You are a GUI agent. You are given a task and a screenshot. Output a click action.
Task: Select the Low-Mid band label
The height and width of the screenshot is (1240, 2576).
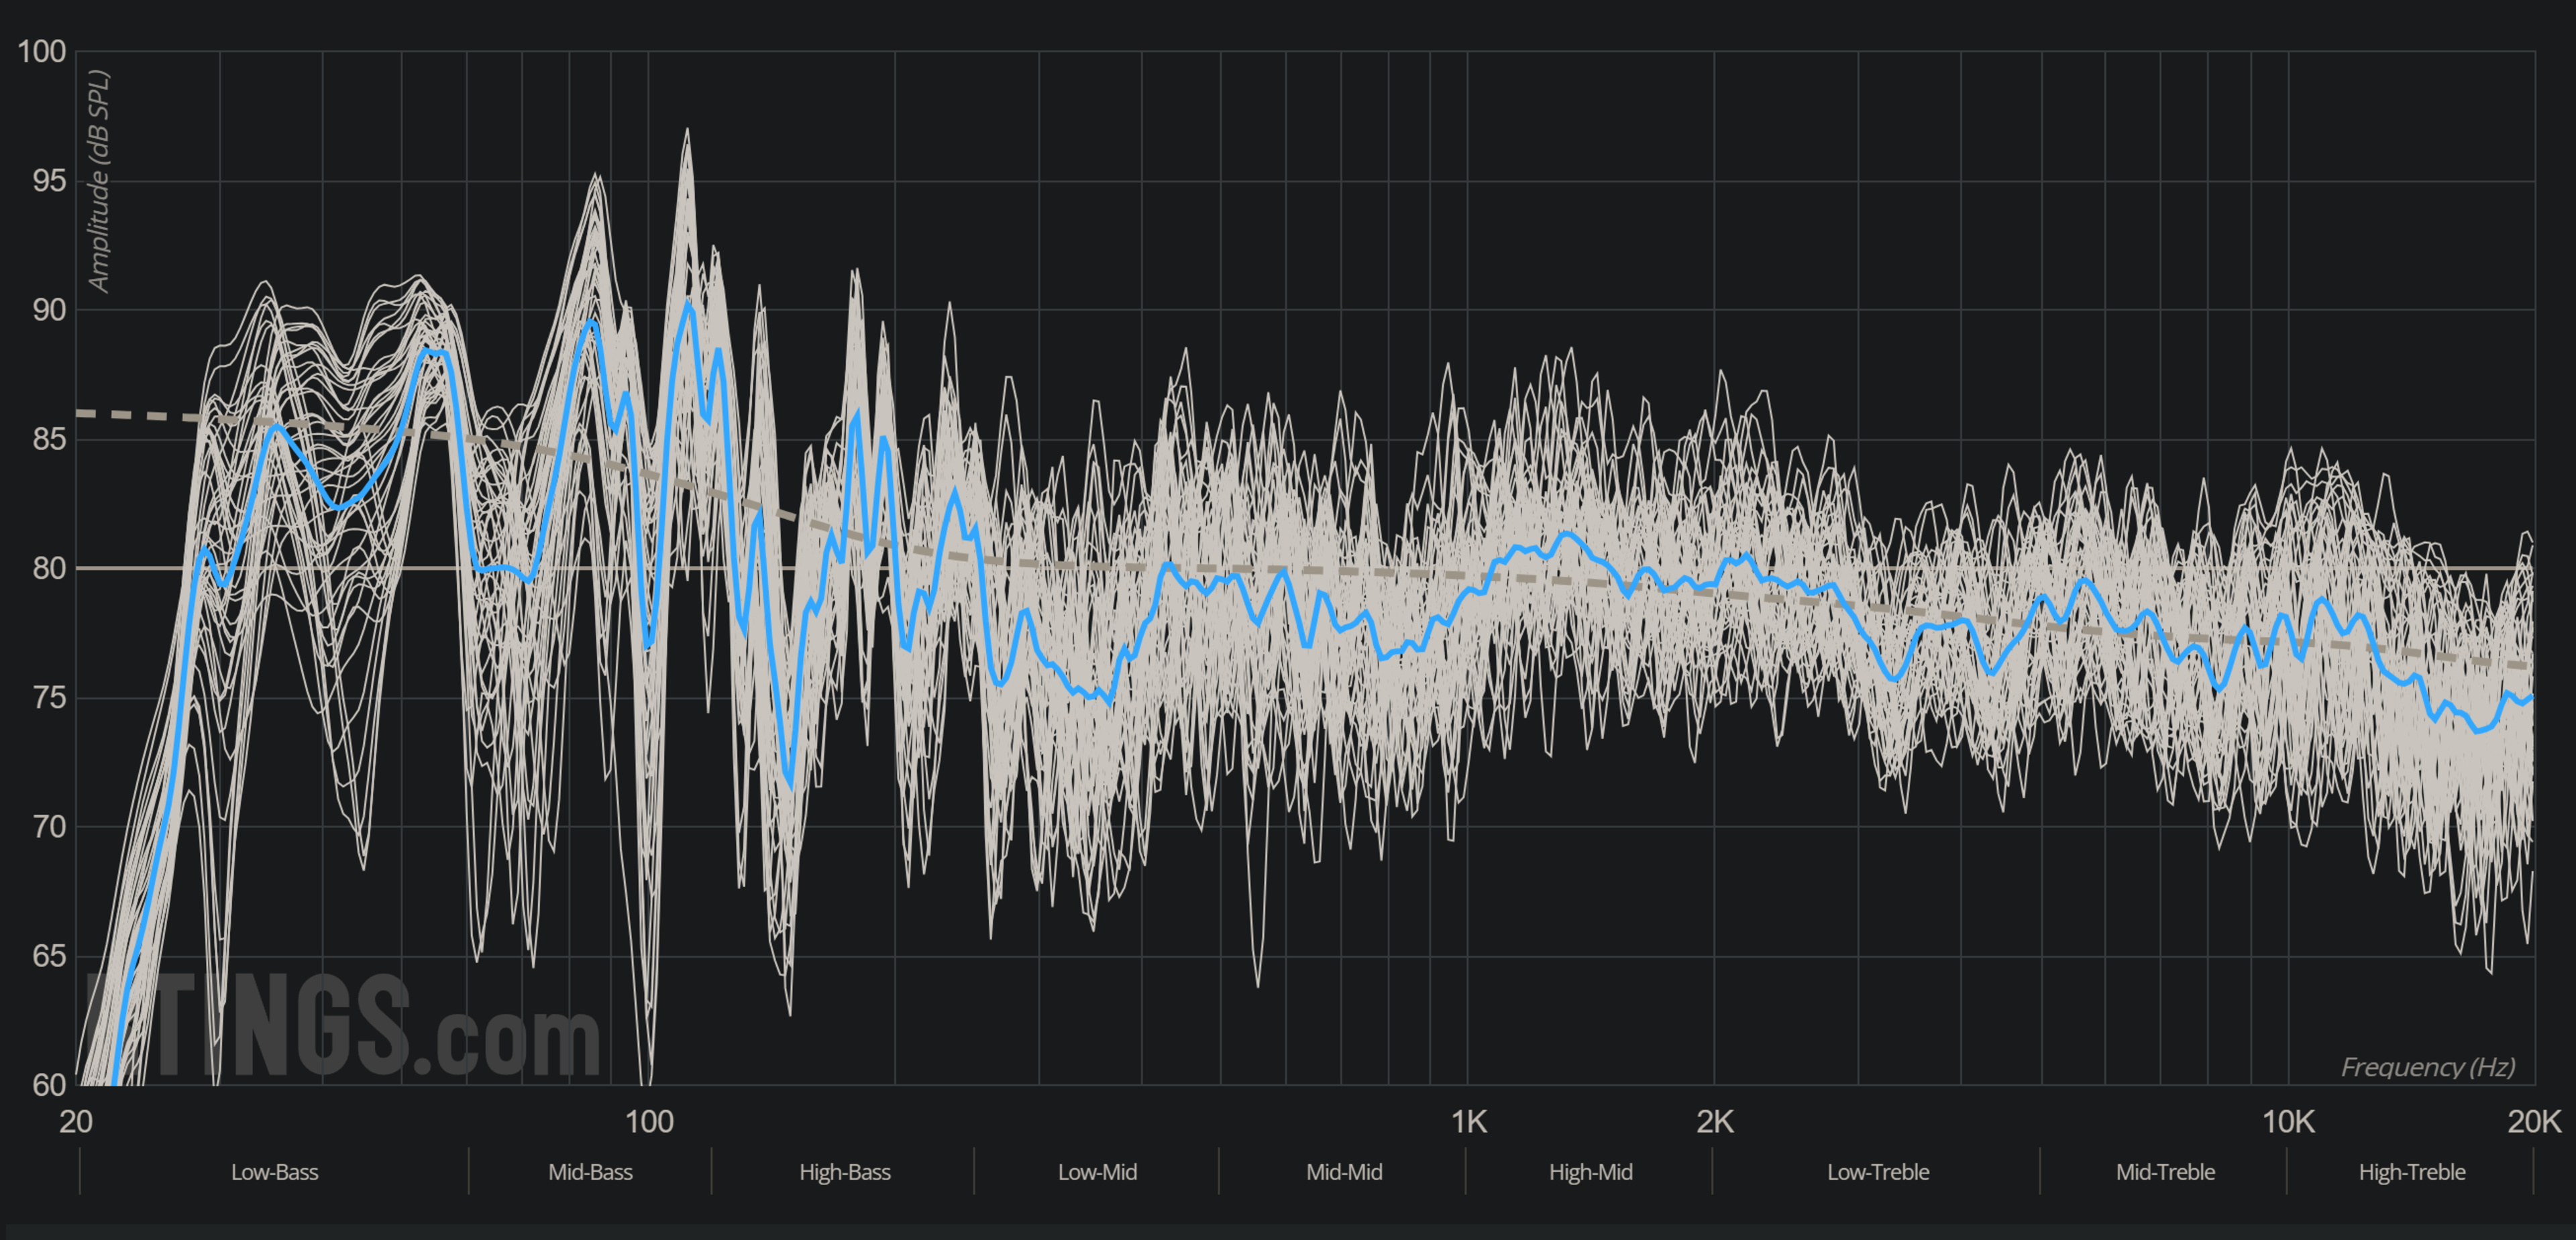tap(1097, 1172)
